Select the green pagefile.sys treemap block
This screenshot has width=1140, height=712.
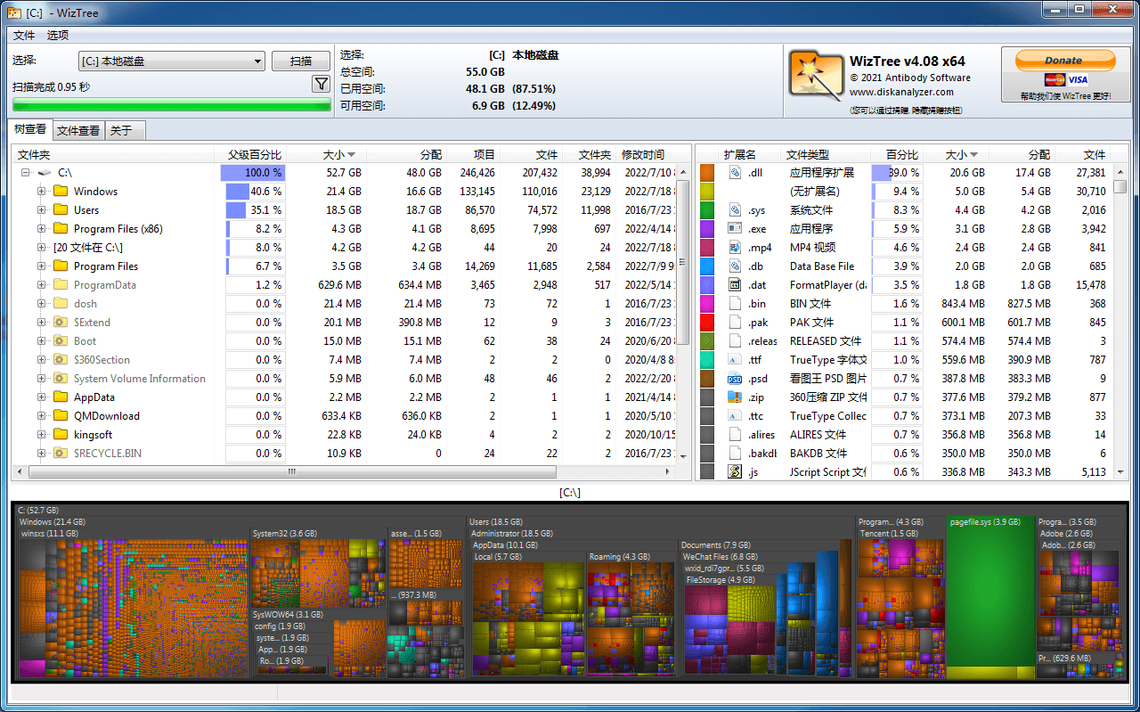(x=990, y=597)
